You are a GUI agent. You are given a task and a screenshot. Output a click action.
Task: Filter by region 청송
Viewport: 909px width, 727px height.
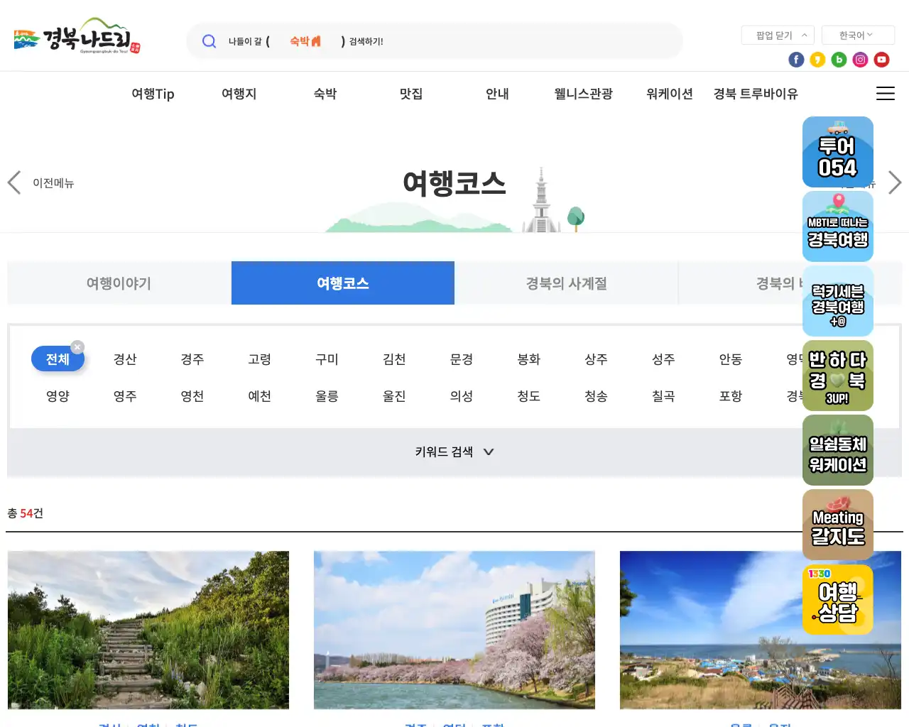[596, 396]
